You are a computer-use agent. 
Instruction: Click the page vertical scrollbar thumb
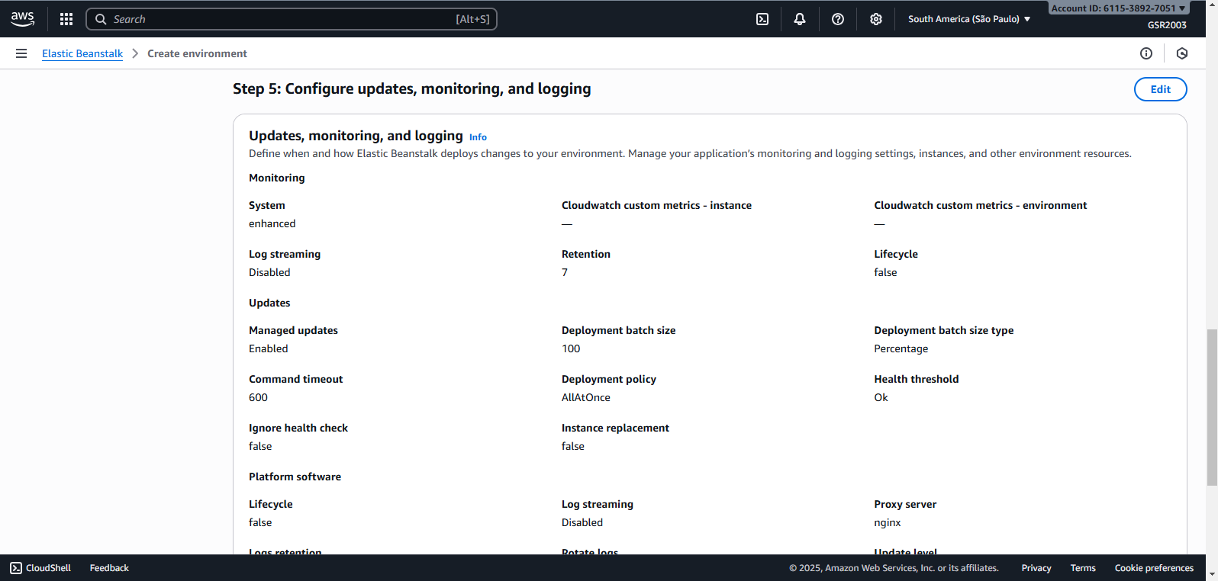point(1212,407)
